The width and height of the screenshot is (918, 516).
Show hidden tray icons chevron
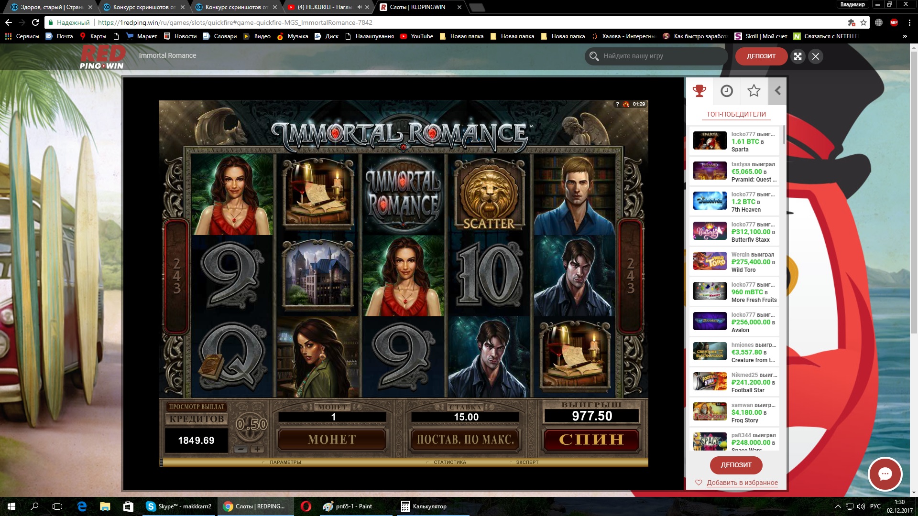coord(838,506)
